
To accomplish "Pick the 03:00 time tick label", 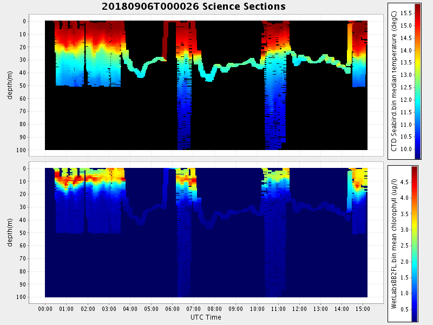I will click(x=109, y=309).
